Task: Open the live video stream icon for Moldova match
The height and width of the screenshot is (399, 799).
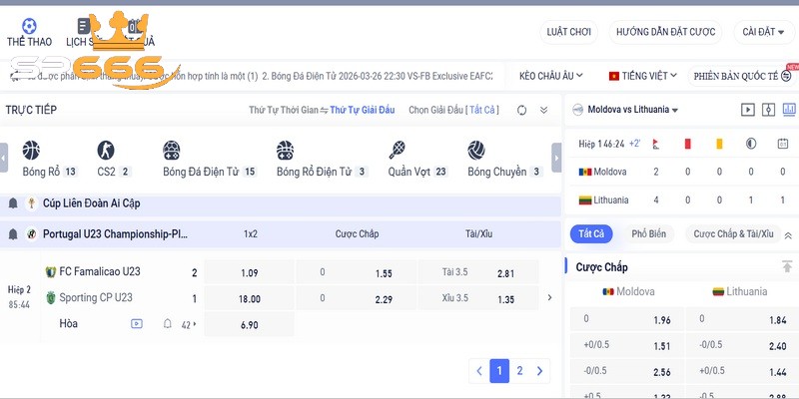Action: [747, 110]
